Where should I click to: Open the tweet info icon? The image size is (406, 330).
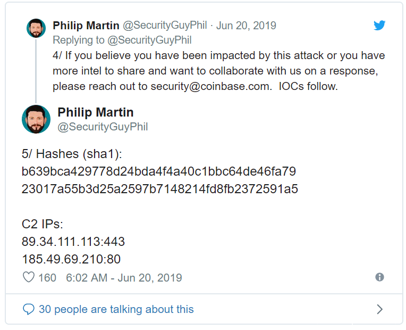coord(379,277)
